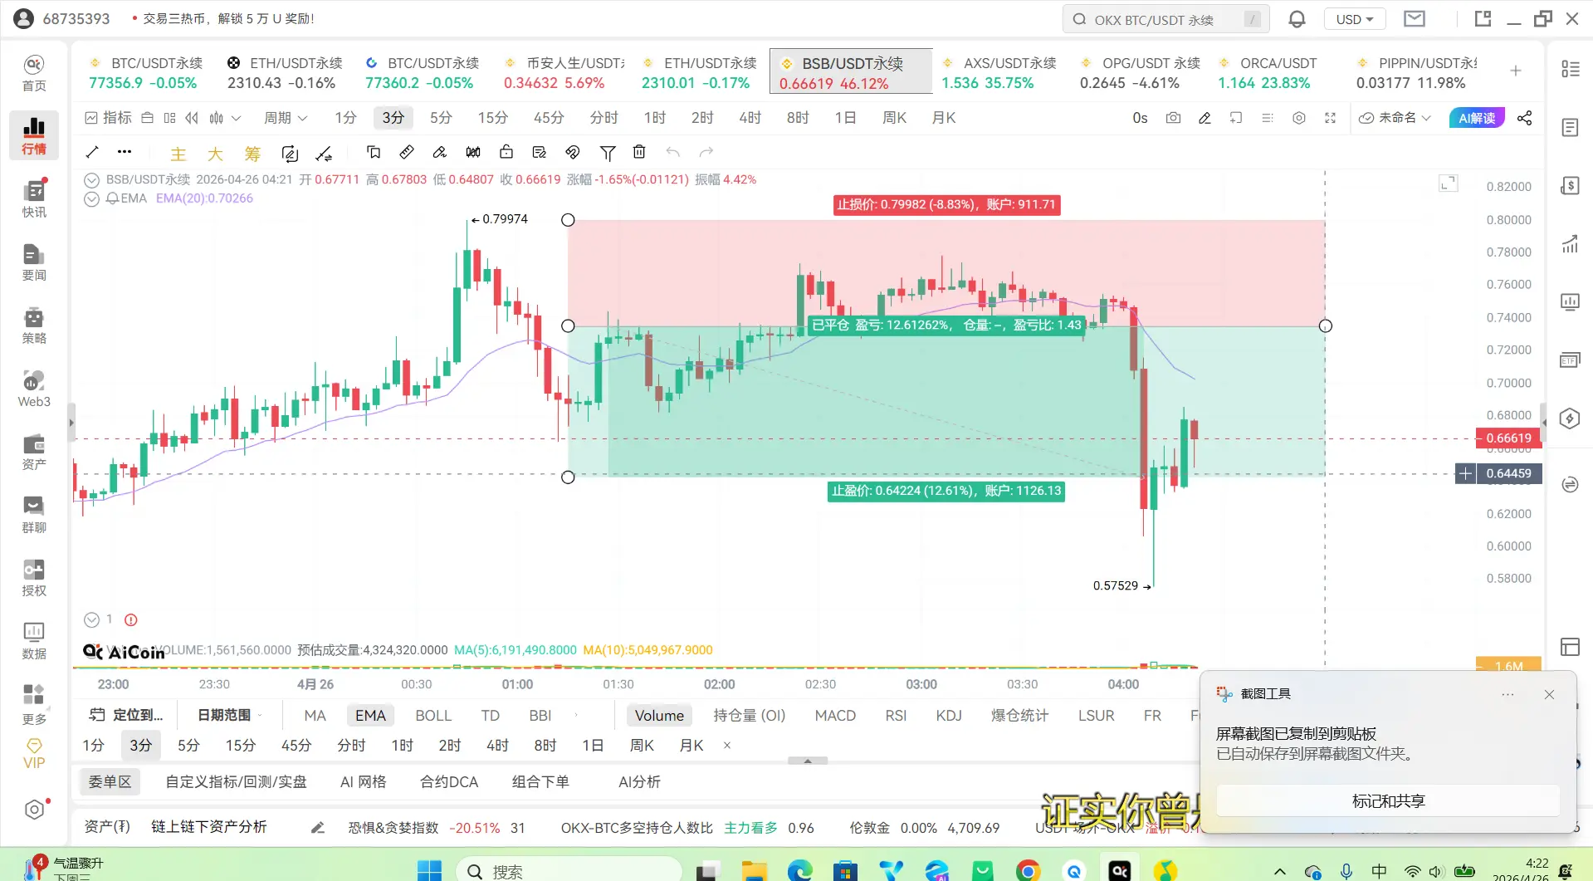Viewport: 1593px width, 881px height.
Task: Click plus button beside 0.64459 price label
Action: tap(1466, 473)
